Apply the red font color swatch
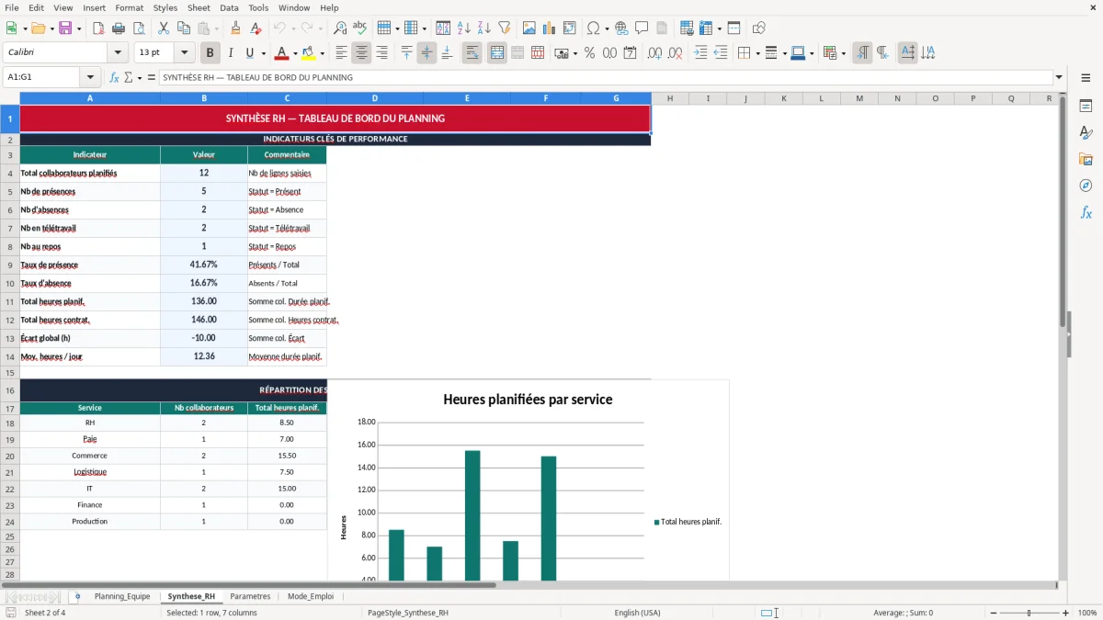This screenshot has height=620, width=1103. pos(282,53)
